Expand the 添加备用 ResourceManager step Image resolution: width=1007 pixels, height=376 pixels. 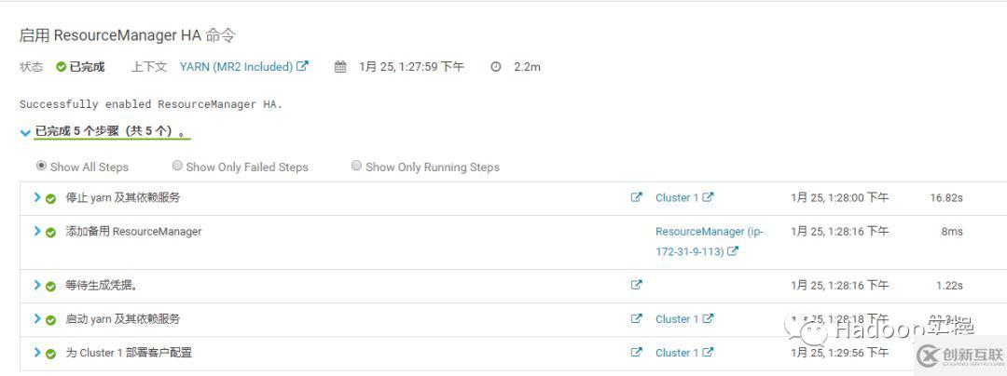37,231
